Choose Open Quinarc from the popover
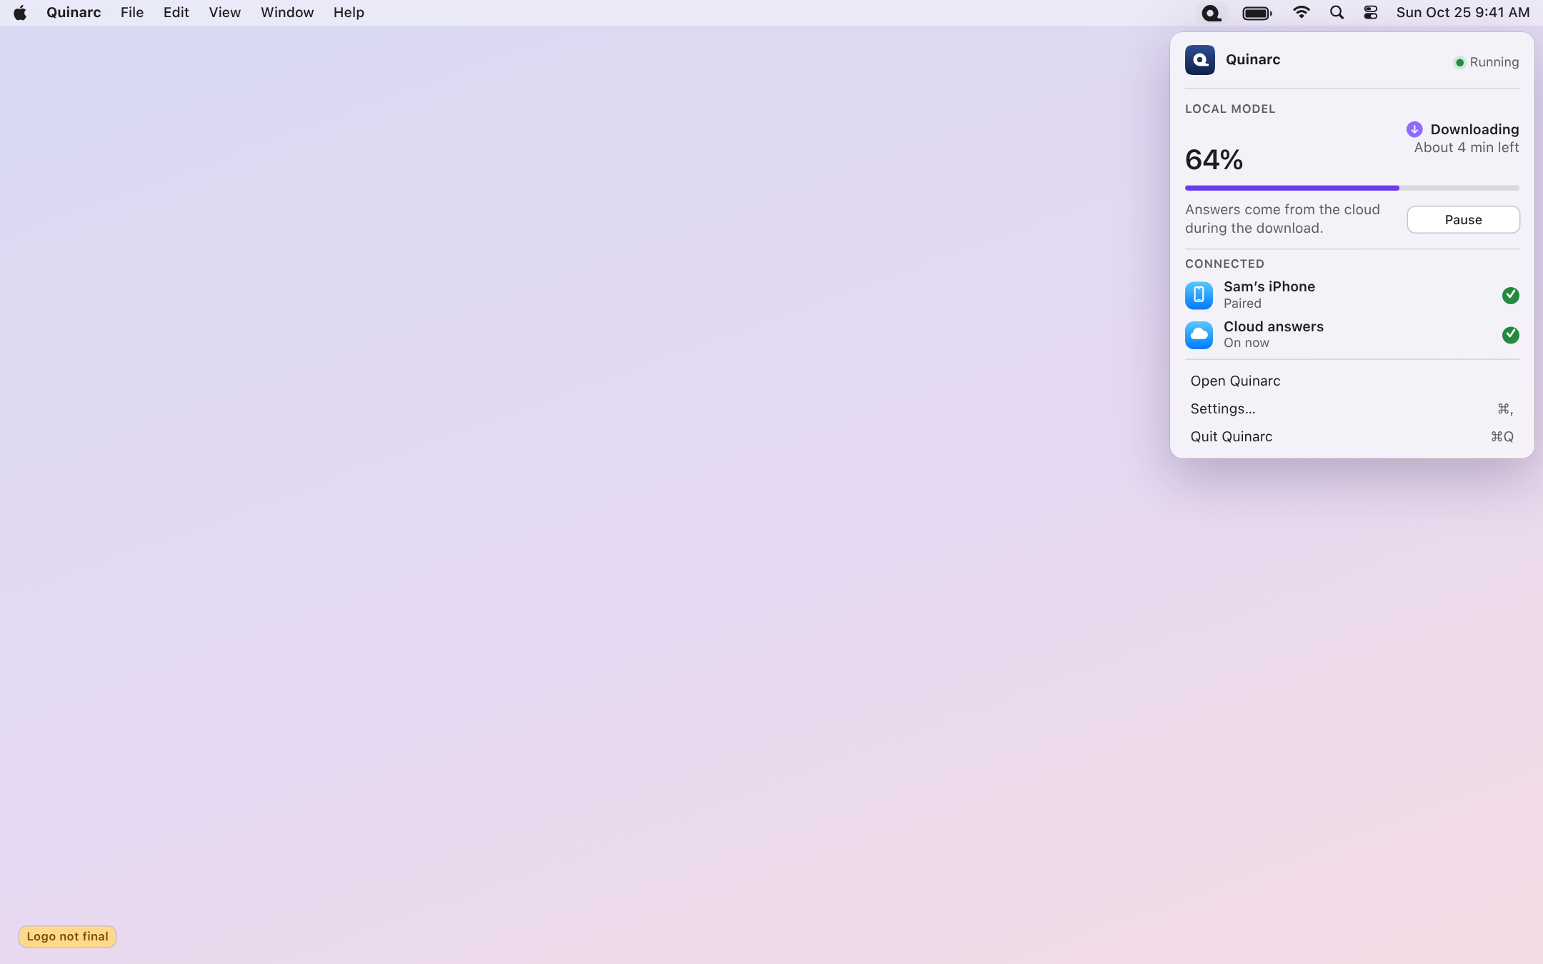The image size is (1543, 964). coord(1352,381)
